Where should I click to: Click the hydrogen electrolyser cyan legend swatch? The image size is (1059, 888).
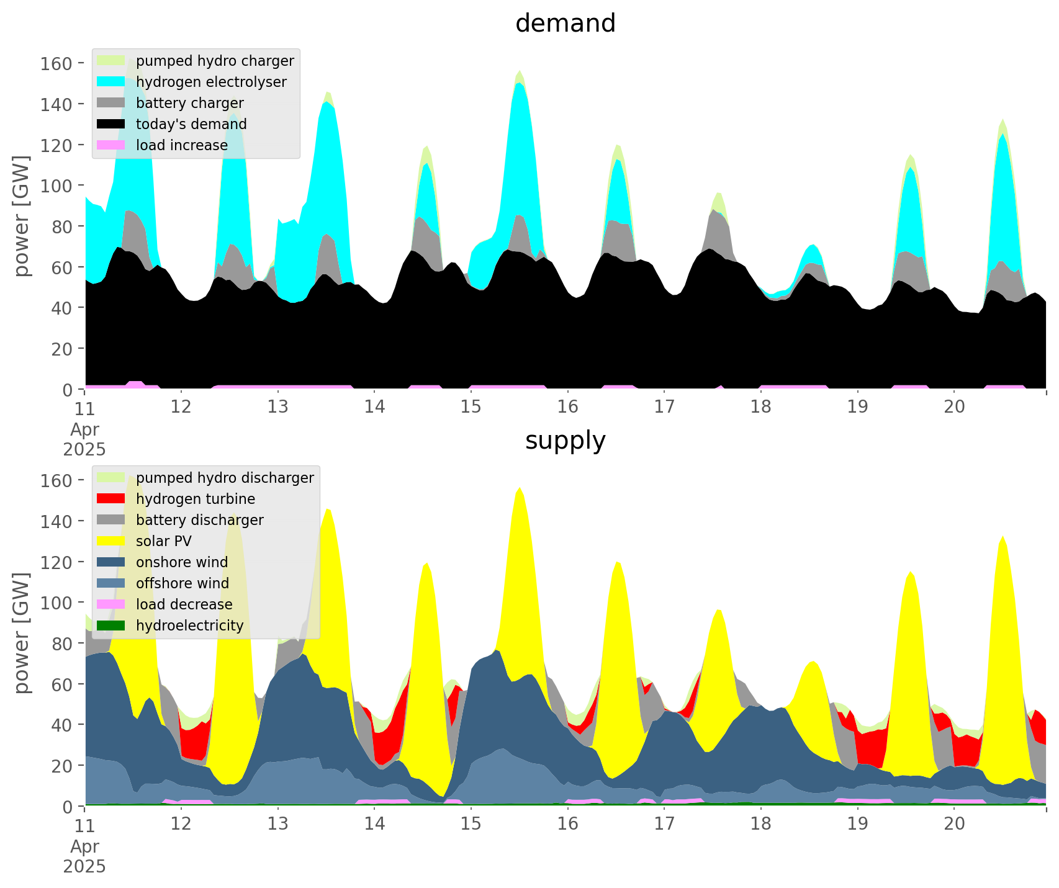tap(111, 82)
